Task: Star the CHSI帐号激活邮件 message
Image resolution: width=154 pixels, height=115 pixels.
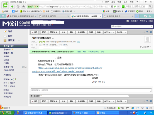Action: (x=53, y=38)
